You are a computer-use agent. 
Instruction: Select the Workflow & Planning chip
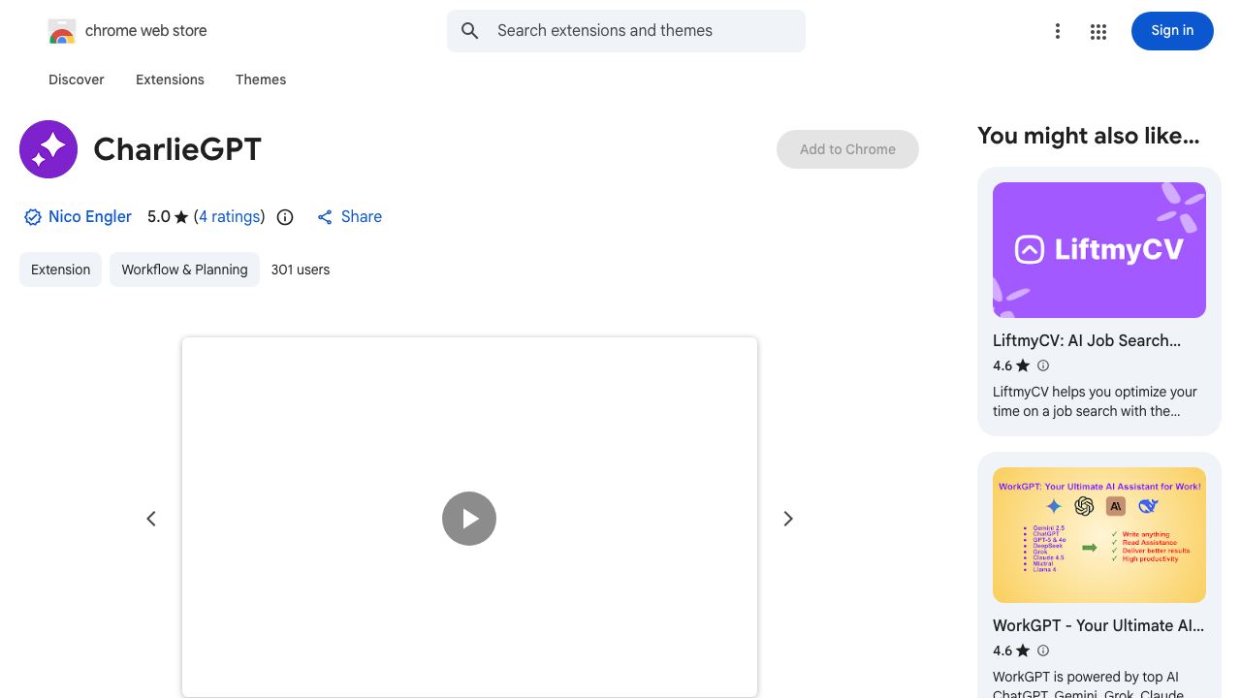click(x=184, y=270)
